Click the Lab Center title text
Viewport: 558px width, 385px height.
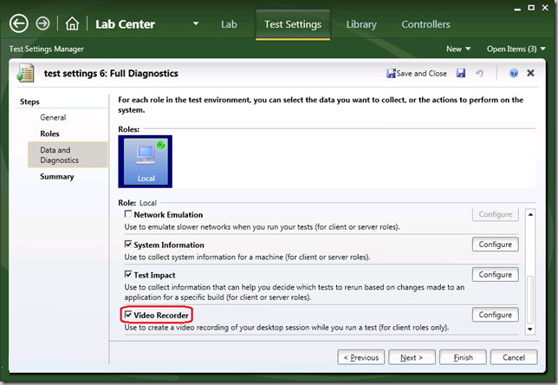coord(125,24)
